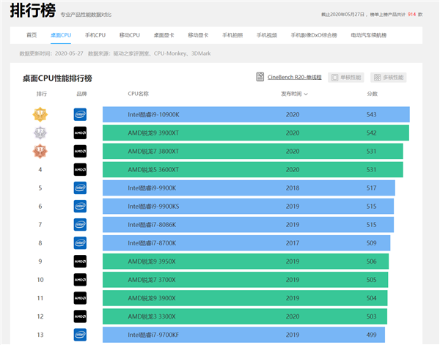The width and height of the screenshot is (440, 345).
Task: Sort by 发布时间 column dropdown arrow
Action: click(x=306, y=94)
